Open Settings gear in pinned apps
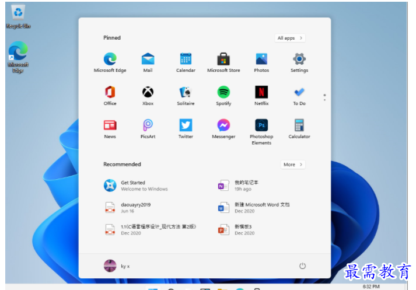 299,62
